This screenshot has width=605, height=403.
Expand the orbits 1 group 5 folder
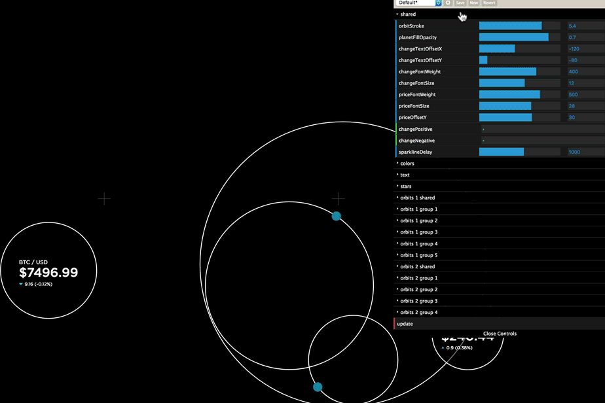500,255
